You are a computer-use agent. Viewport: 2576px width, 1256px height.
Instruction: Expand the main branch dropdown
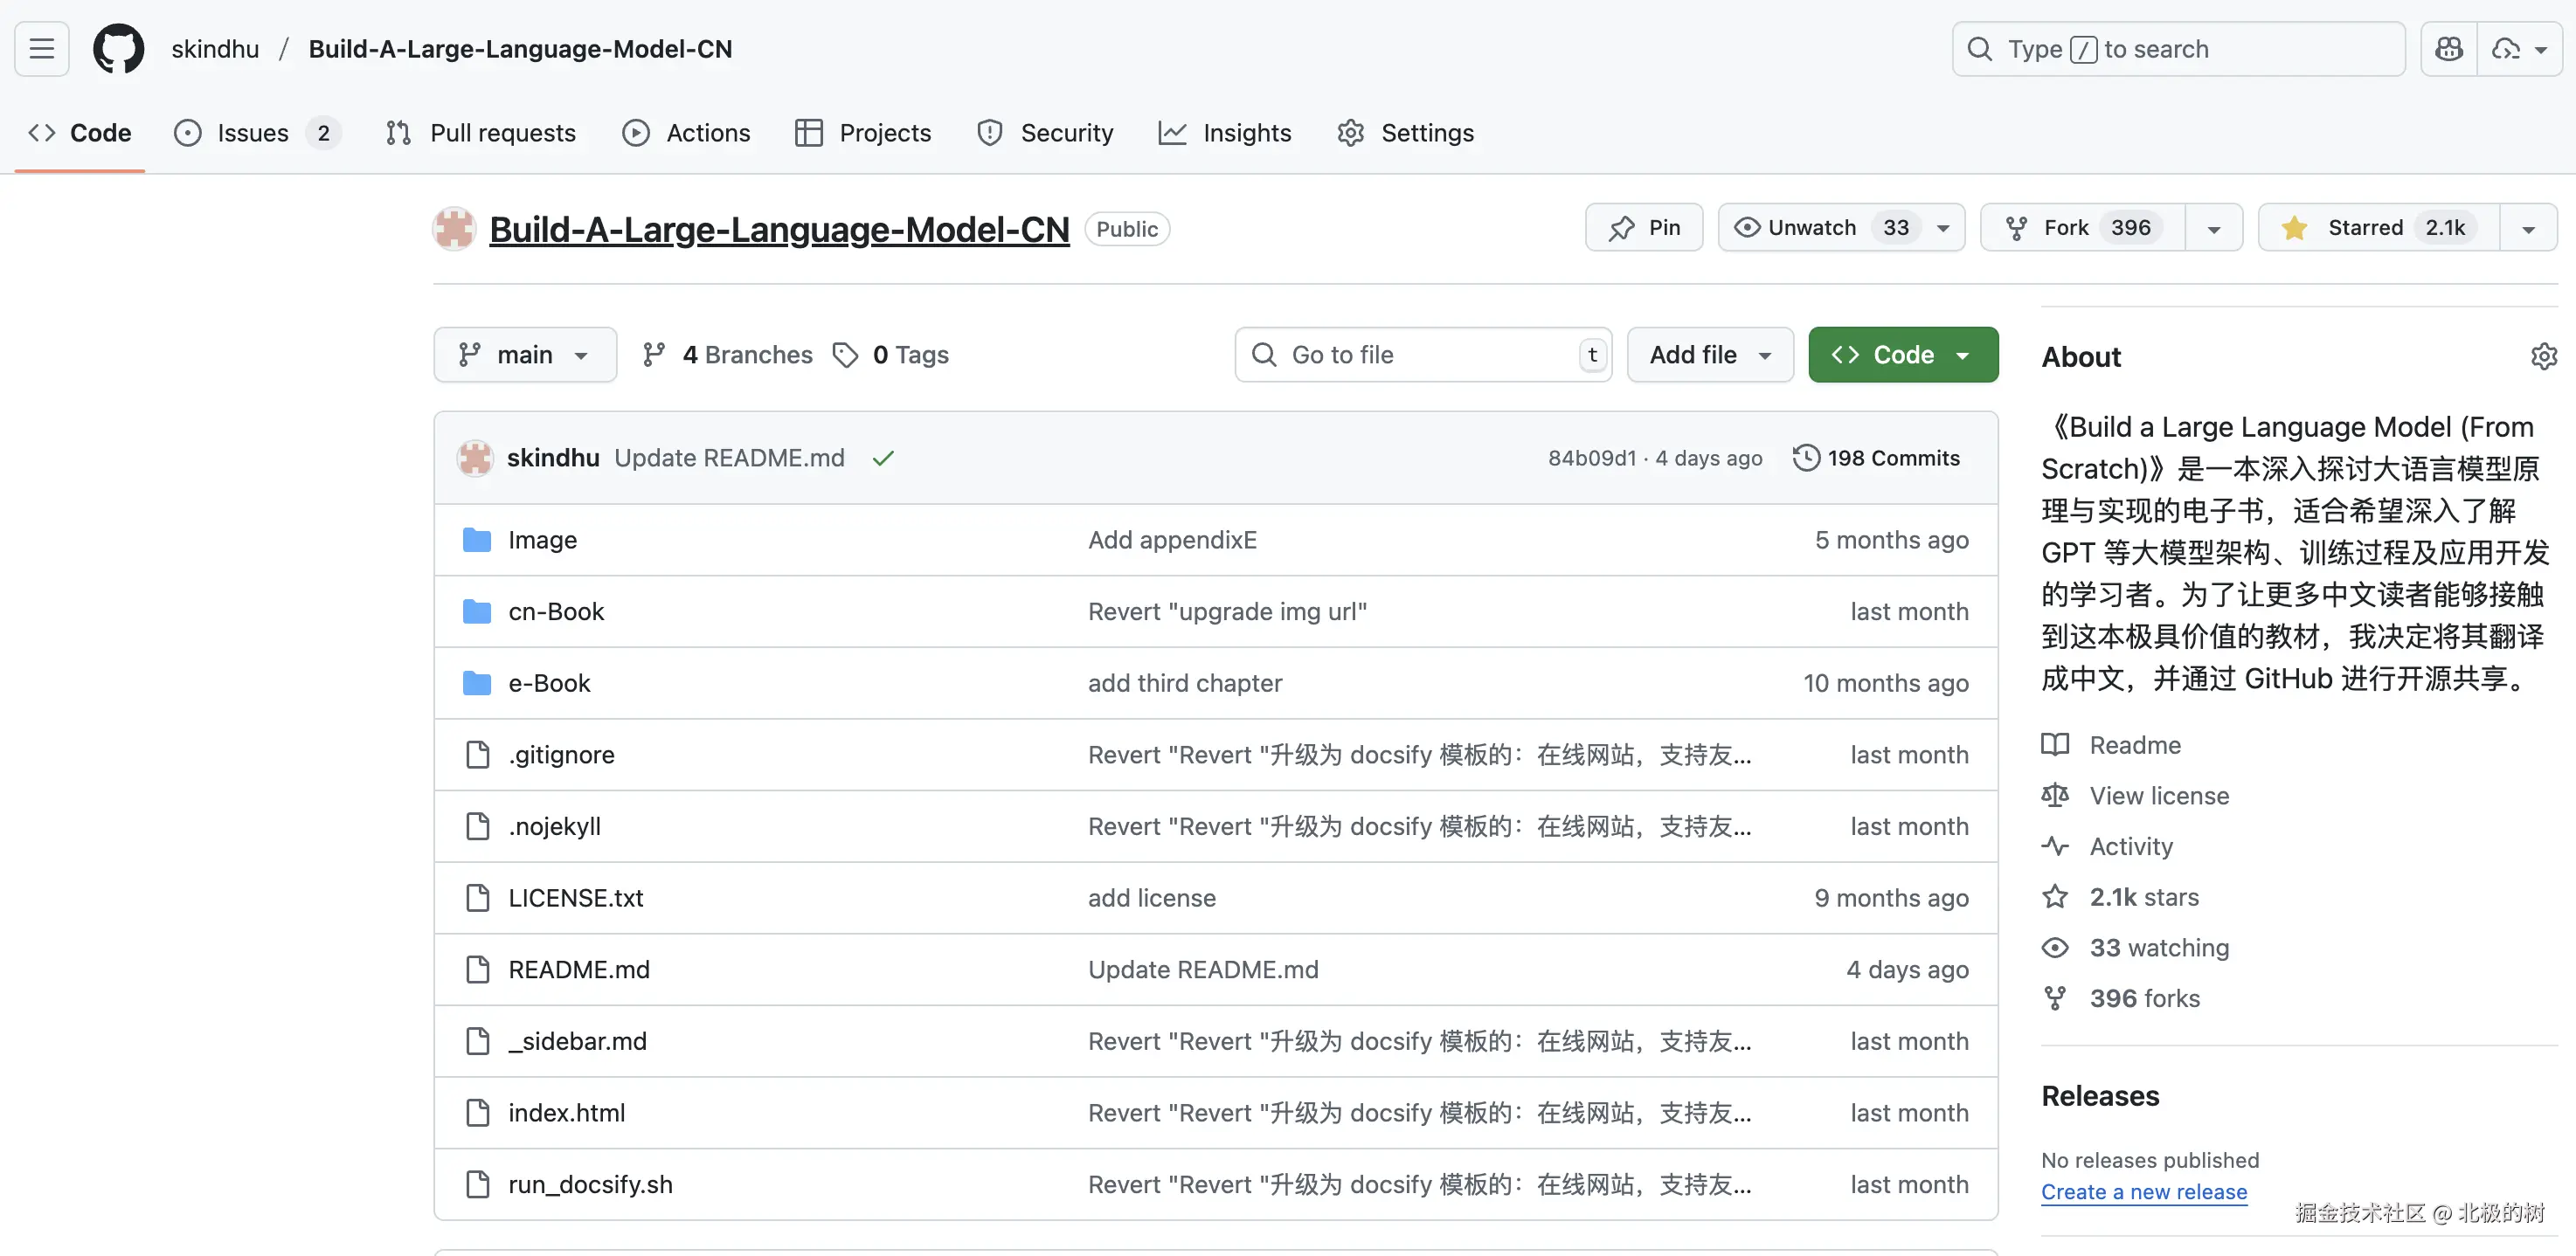(x=524, y=355)
